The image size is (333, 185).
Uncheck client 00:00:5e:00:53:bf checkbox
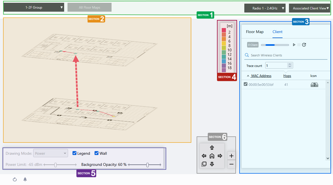pyautogui.click(x=245, y=84)
